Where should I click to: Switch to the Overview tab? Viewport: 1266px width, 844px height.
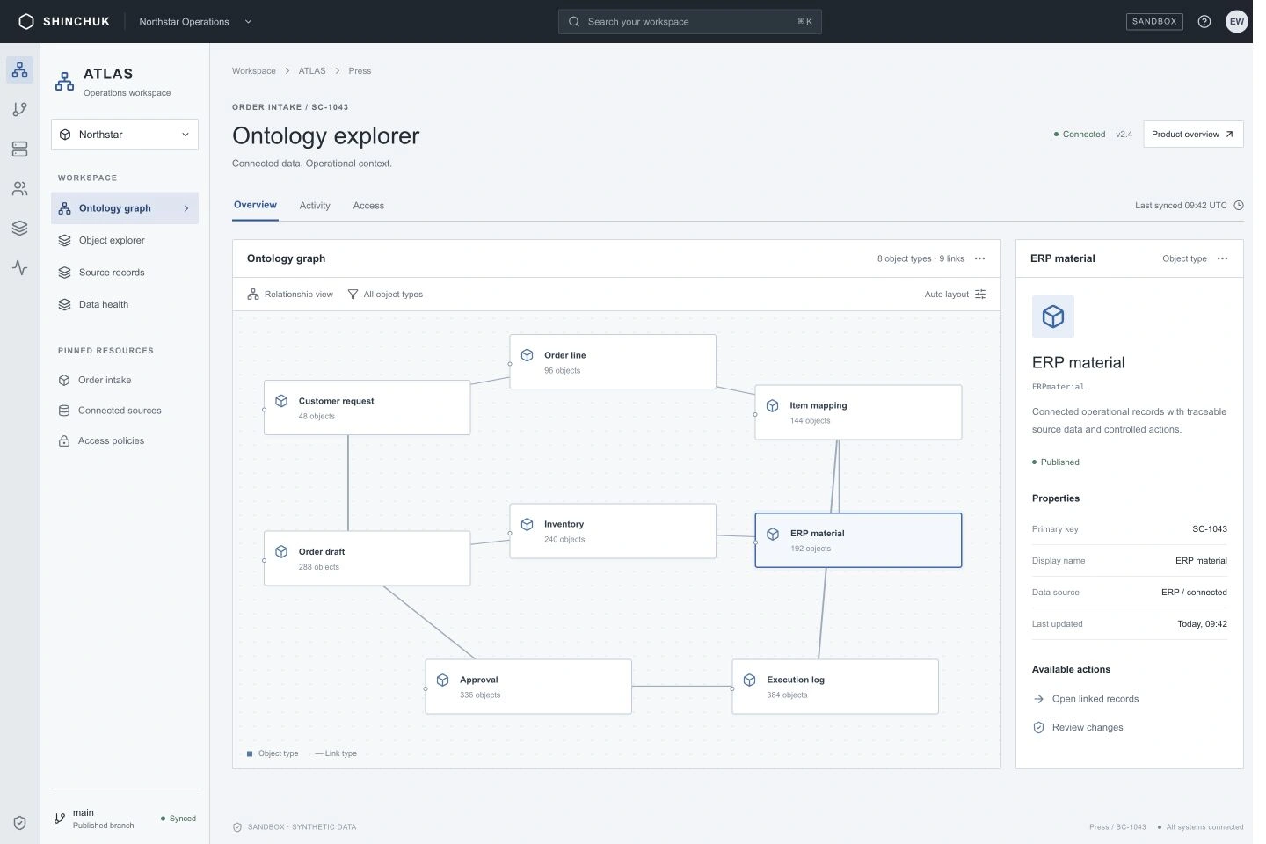(255, 205)
